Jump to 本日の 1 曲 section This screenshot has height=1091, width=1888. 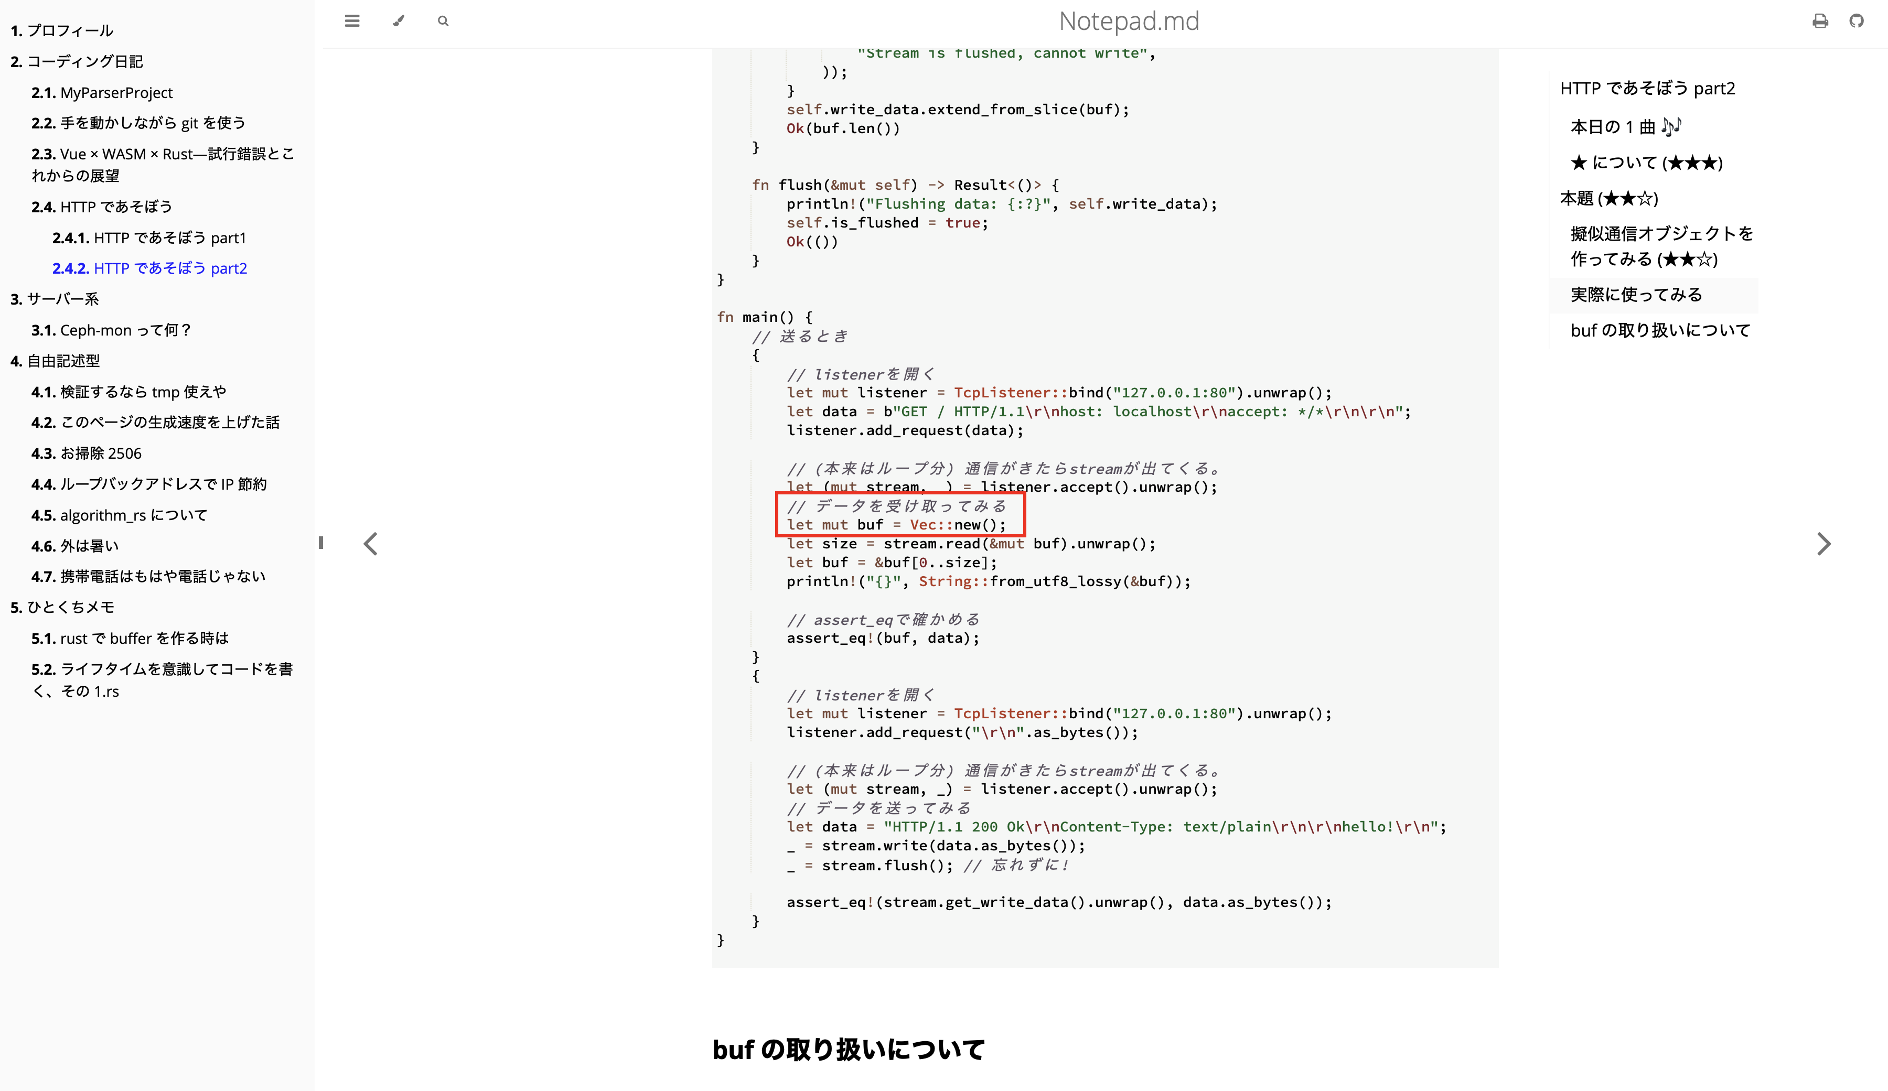point(1625,126)
